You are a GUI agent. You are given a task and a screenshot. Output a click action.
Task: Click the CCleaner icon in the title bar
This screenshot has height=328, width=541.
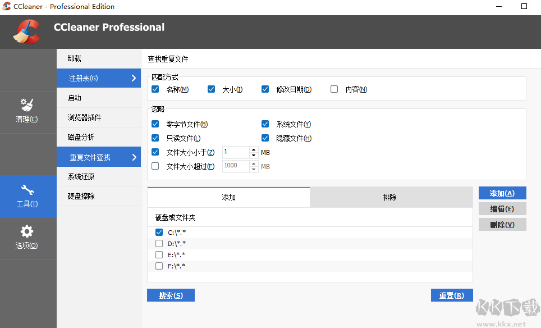coord(6,6)
